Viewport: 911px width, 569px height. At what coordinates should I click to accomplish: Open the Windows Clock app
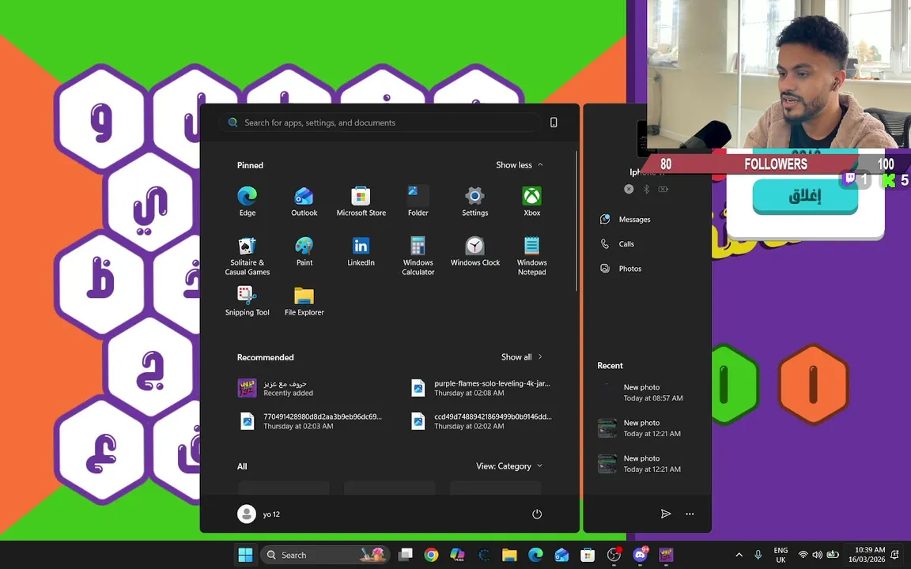tap(474, 251)
